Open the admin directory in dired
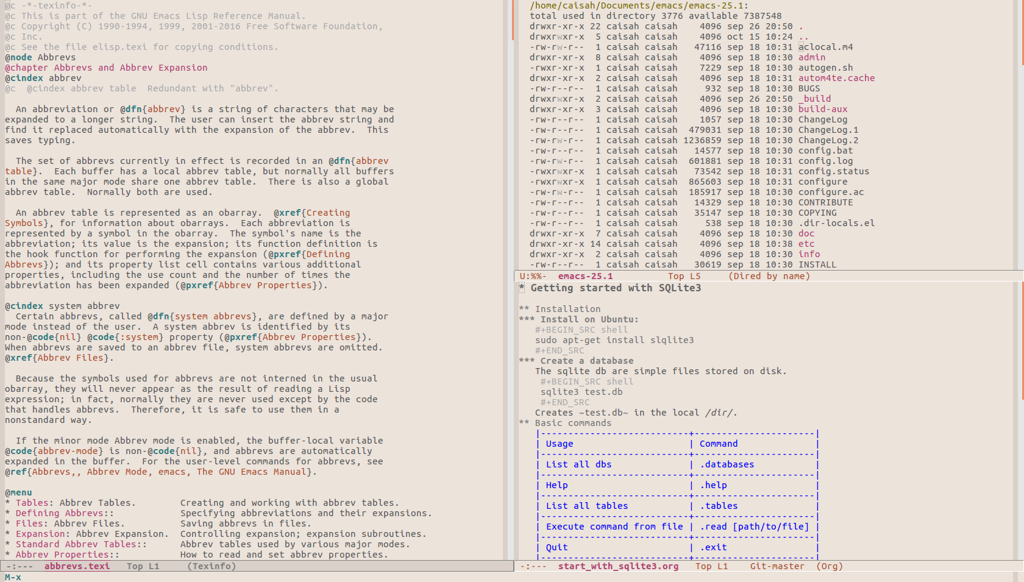The width and height of the screenshot is (1024, 582). click(x=812, y=57)
